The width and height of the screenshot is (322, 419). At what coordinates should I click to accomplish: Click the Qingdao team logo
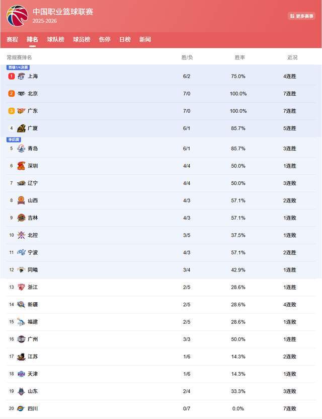point(21,149)
